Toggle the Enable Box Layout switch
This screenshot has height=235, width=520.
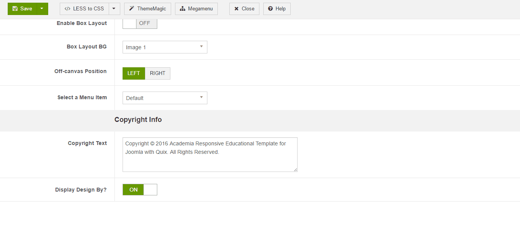point(140,23)
